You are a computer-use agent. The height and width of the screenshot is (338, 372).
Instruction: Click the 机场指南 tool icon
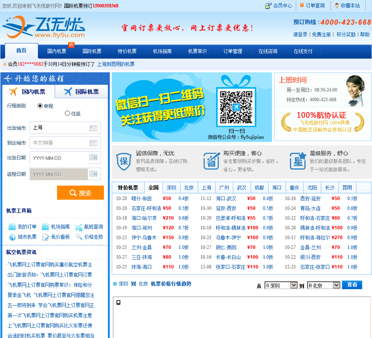(45, 227)
